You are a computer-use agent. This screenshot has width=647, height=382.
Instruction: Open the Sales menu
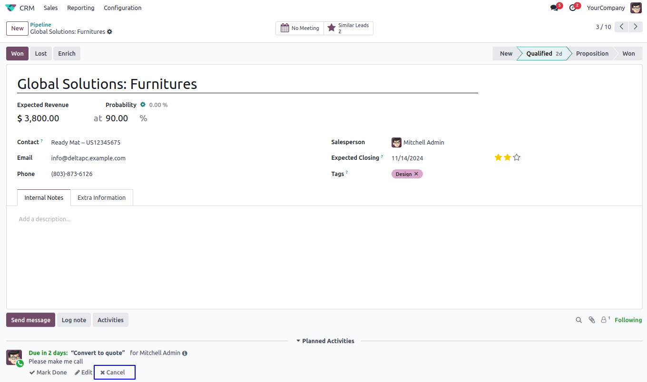[x=50, y=8]
